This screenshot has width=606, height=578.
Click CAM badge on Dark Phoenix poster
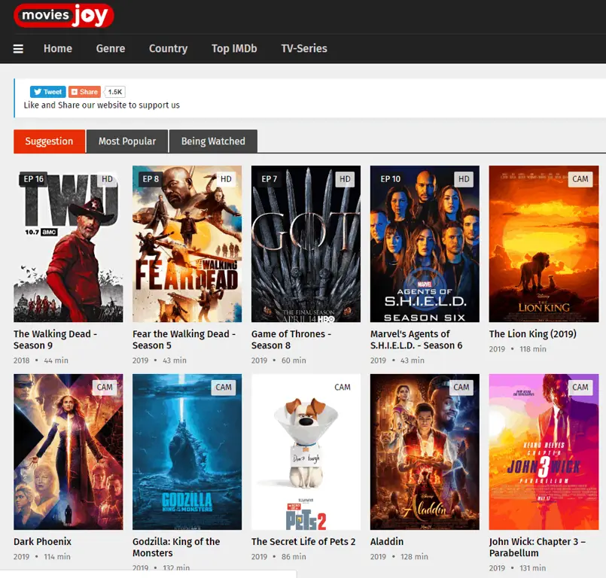(x=105, y=387)
